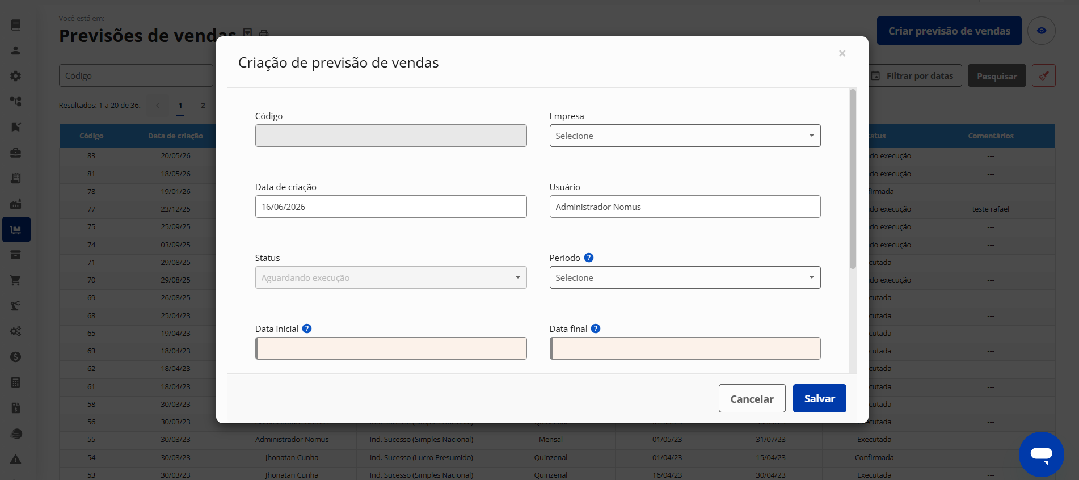
Task: Open the user profile sidebar icon
Action: (x=16, y=50)
